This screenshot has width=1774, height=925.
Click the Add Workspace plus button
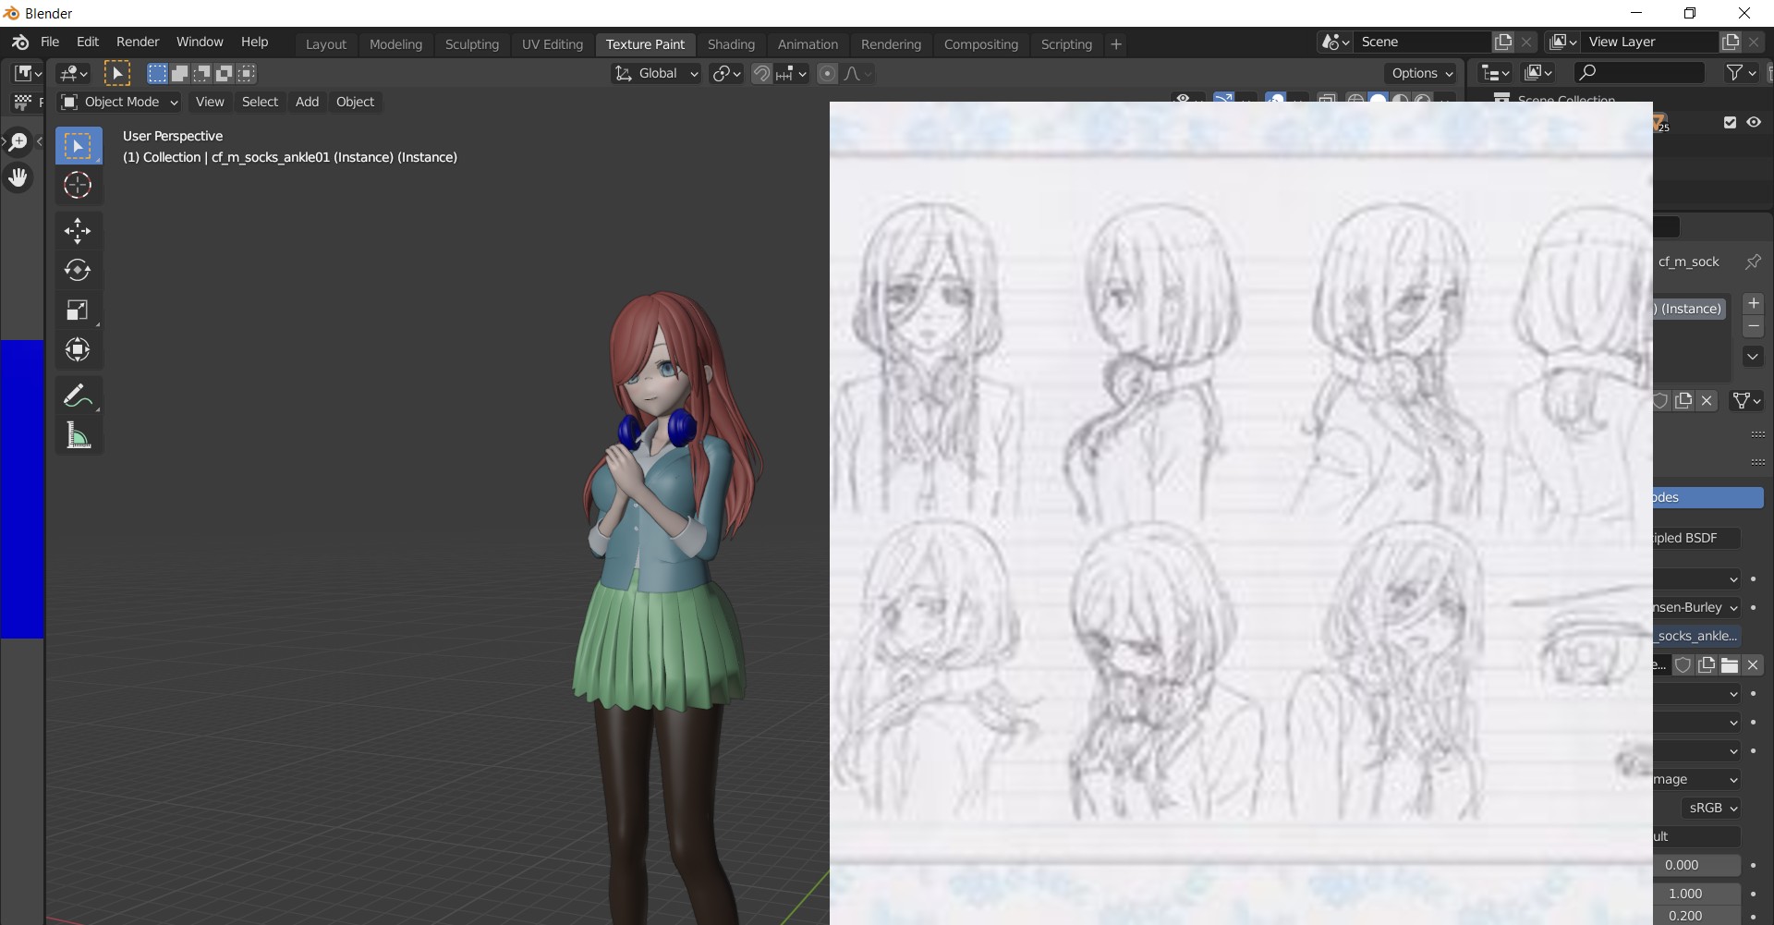coord(1116,44)
